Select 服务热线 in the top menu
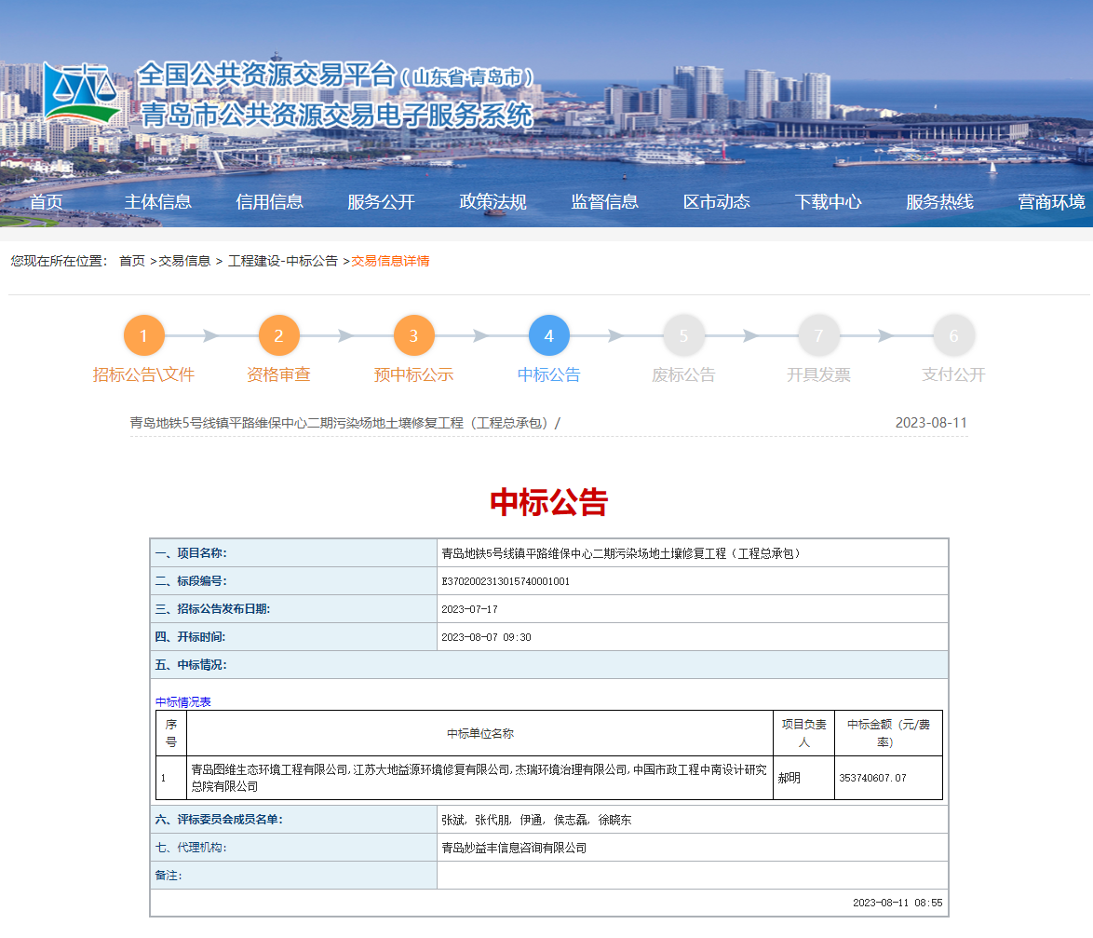The image size is (1093, 938). [939, 202]
